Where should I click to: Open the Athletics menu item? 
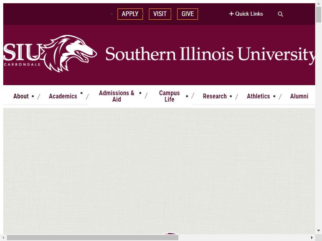(258, 96)
